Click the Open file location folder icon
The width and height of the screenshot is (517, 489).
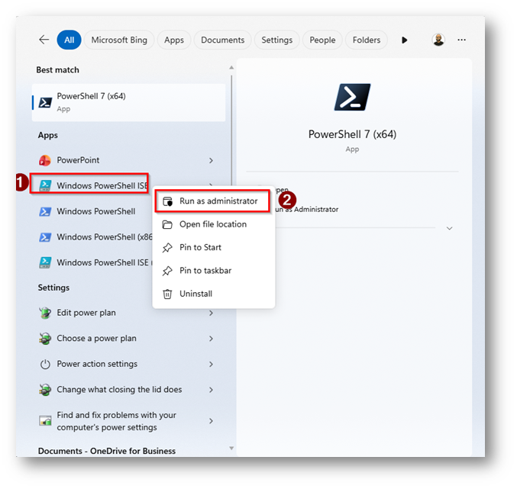coord(167,224)
